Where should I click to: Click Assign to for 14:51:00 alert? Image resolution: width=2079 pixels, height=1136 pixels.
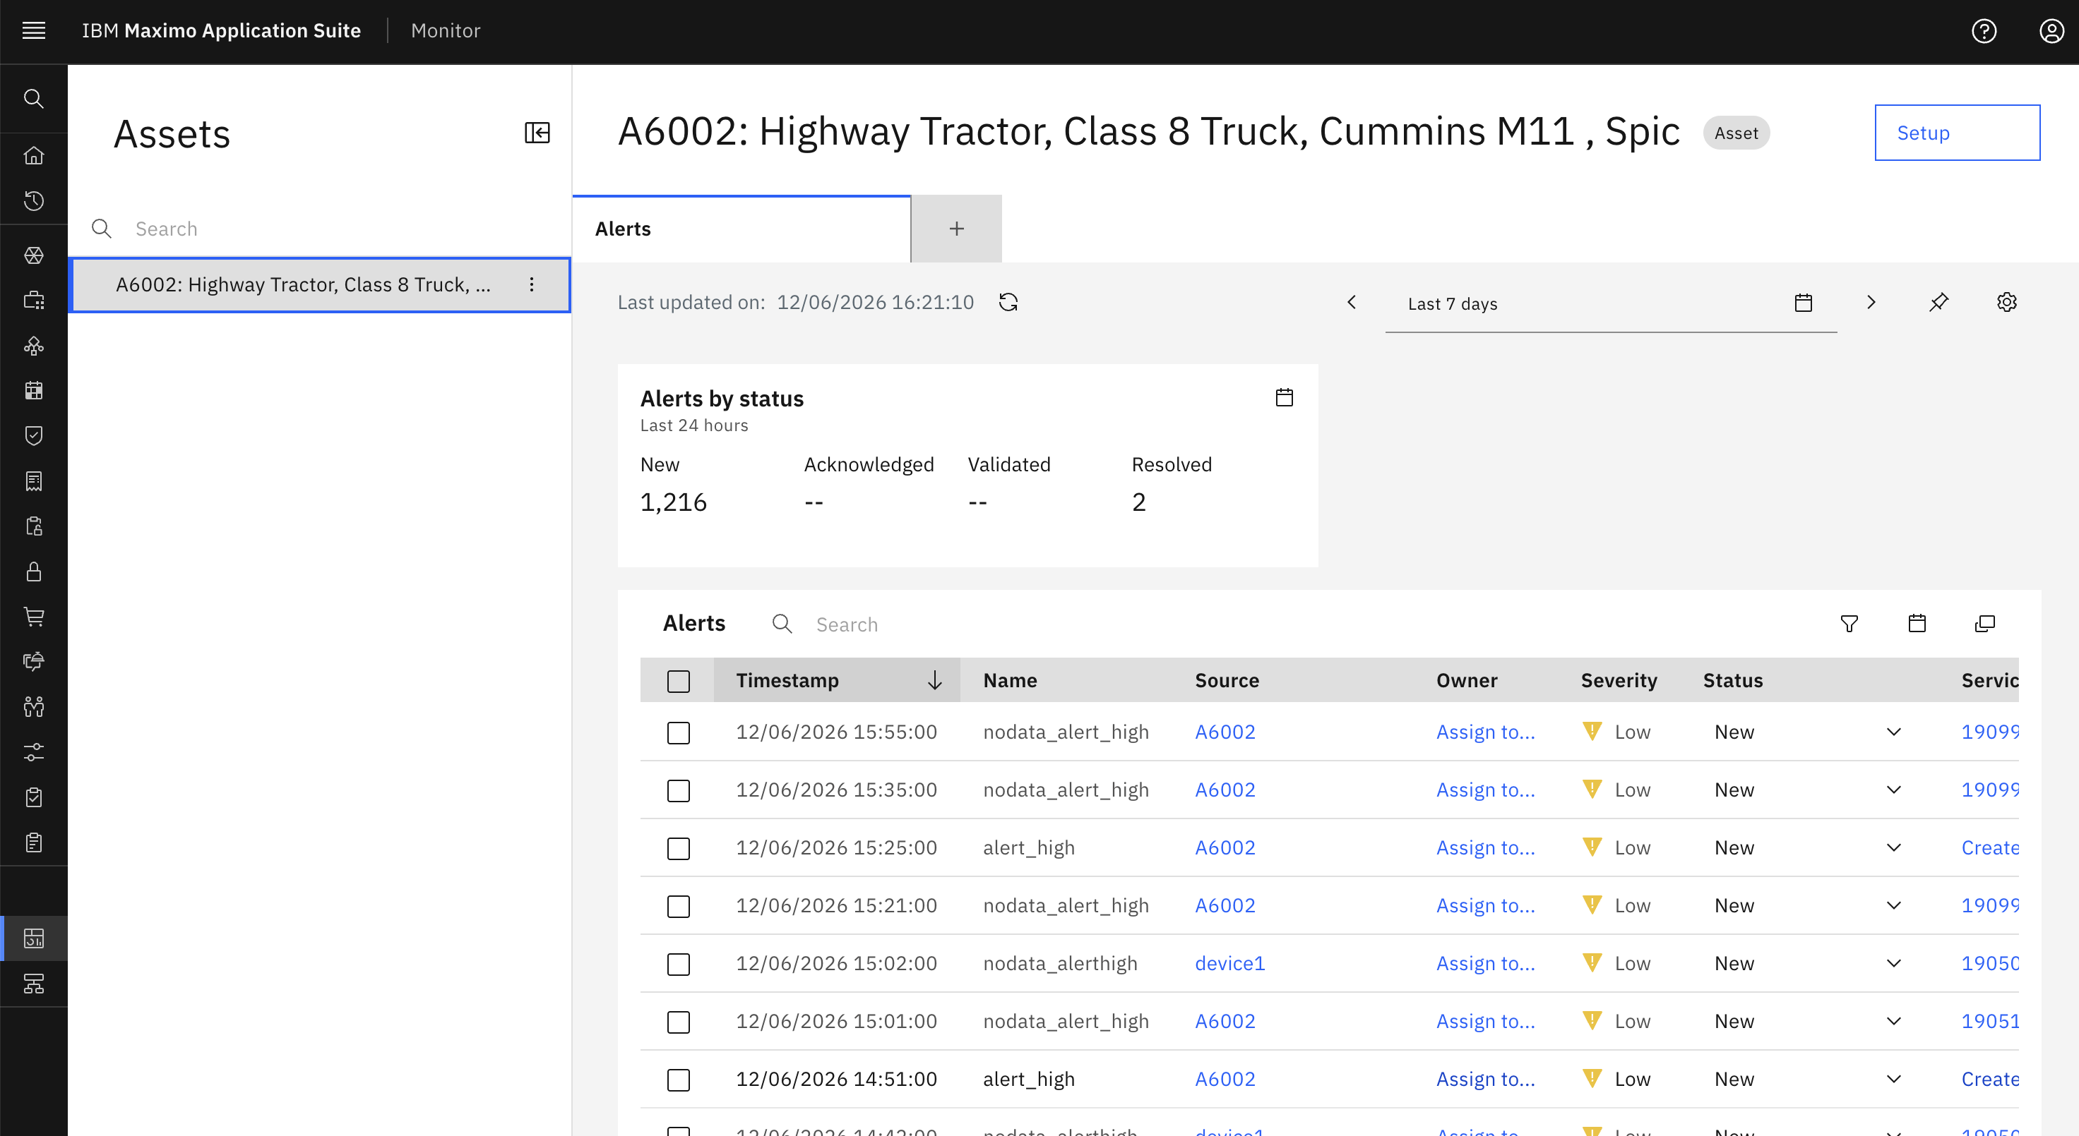click(x=1485, y=1080)
